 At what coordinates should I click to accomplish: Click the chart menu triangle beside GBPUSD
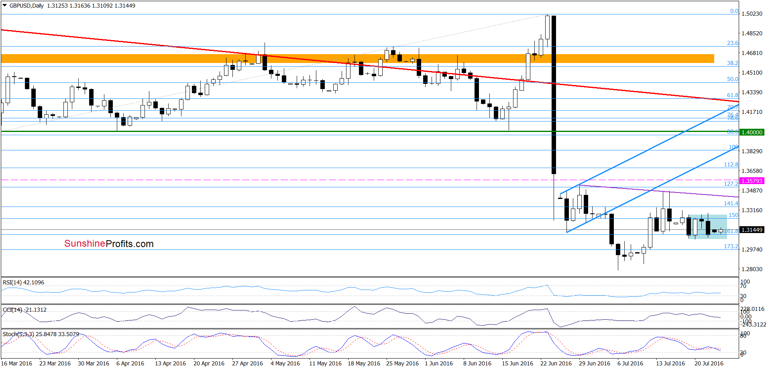pos(4,6)
